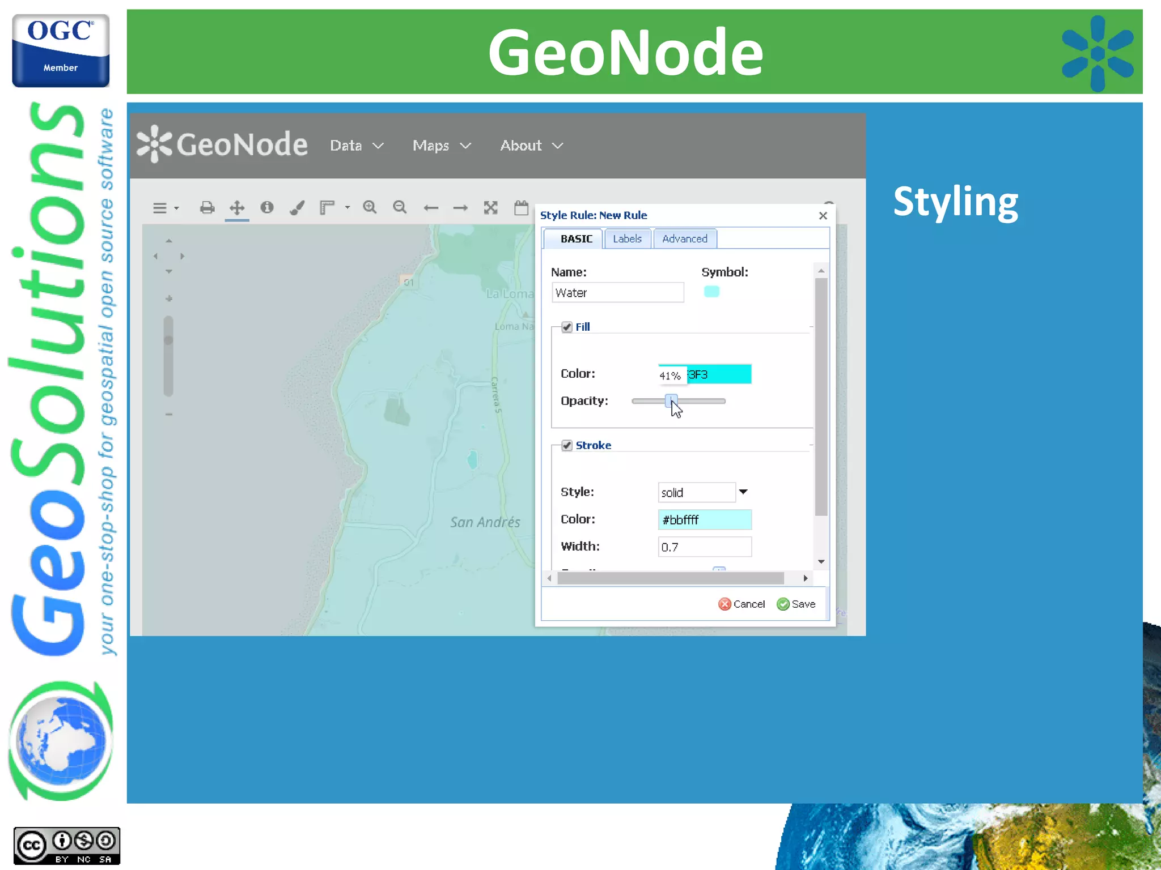Image resolution: width=1161 pixels, height=870 pixels.
Task: Click the stroke Style solid combo box
Action: [x=697, y=492]
